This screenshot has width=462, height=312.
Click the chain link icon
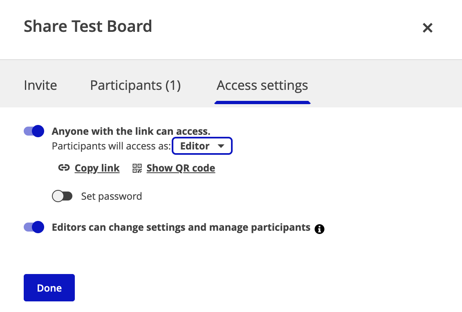coord(64,168)
